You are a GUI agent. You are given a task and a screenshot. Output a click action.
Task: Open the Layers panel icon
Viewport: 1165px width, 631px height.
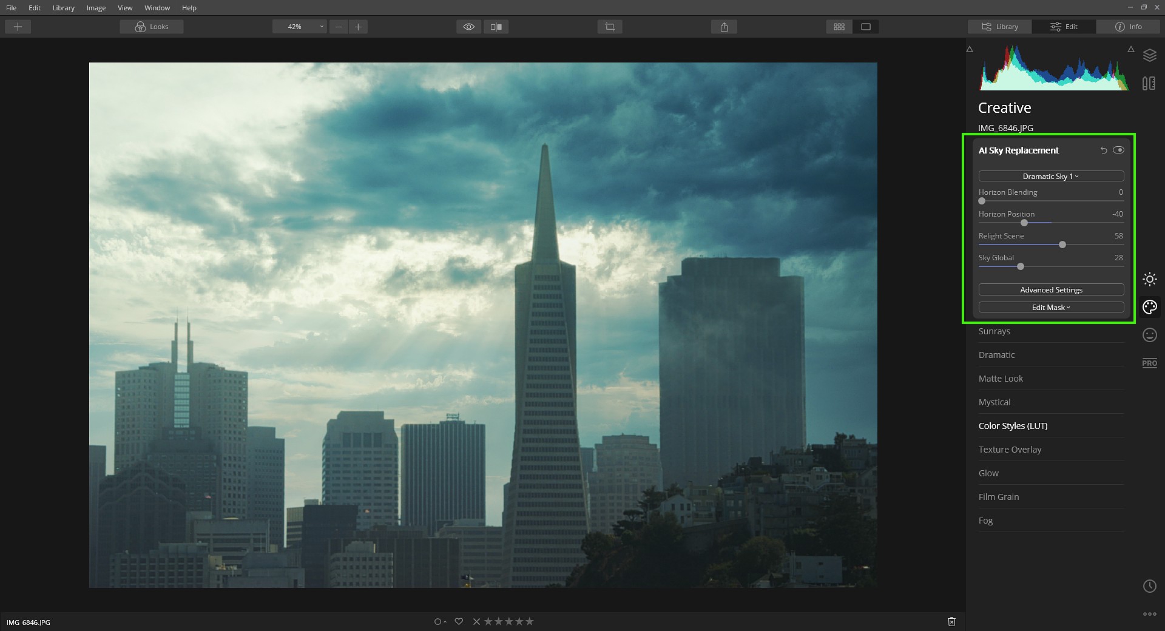tap(1150, 55)
